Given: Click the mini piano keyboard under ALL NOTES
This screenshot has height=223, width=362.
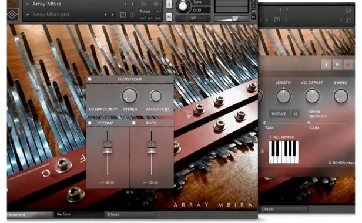Looking at the screenshot, I should point(284,152).
